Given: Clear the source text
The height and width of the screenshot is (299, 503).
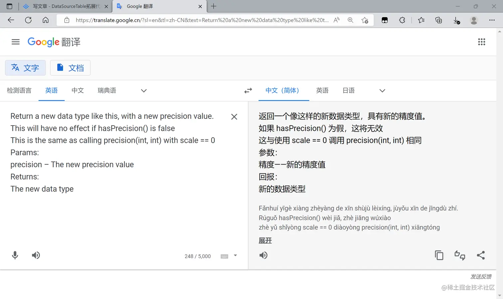Looking at the screenshot, I should click(234, 117).
